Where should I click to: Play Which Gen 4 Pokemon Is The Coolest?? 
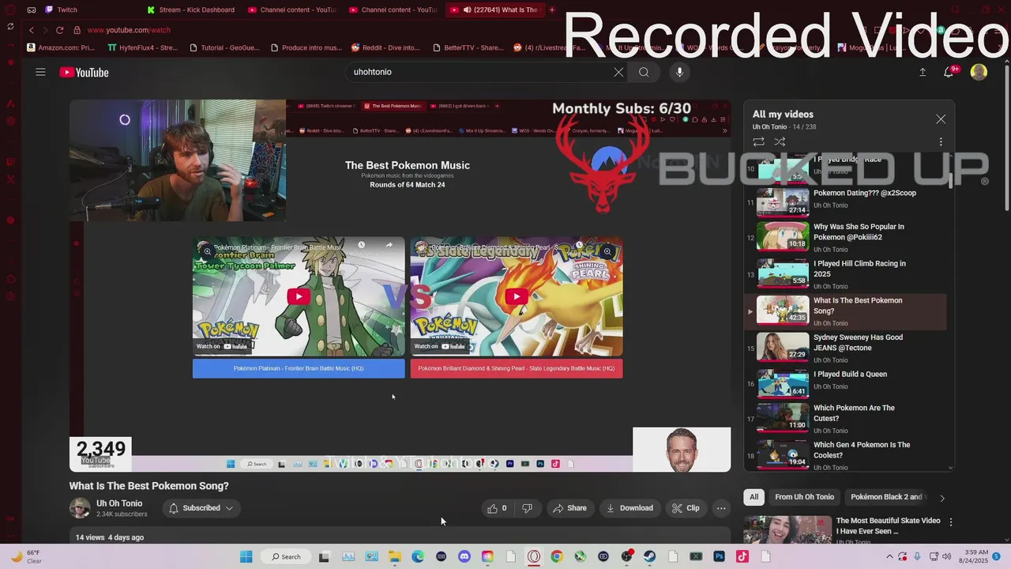click(845, 454)
